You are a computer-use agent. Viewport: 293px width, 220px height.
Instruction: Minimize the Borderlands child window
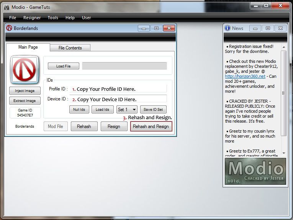click(x=144, y=28)
